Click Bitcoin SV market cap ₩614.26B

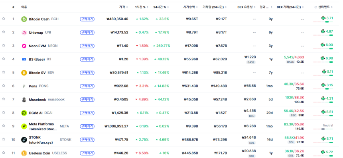[x=190, y=73]
